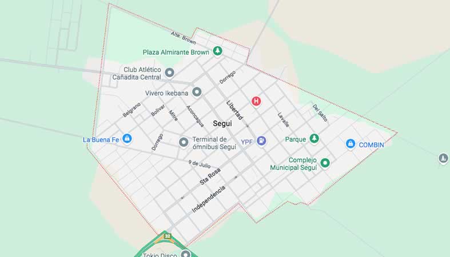Select the Parque tree pin

click(314, 139)
